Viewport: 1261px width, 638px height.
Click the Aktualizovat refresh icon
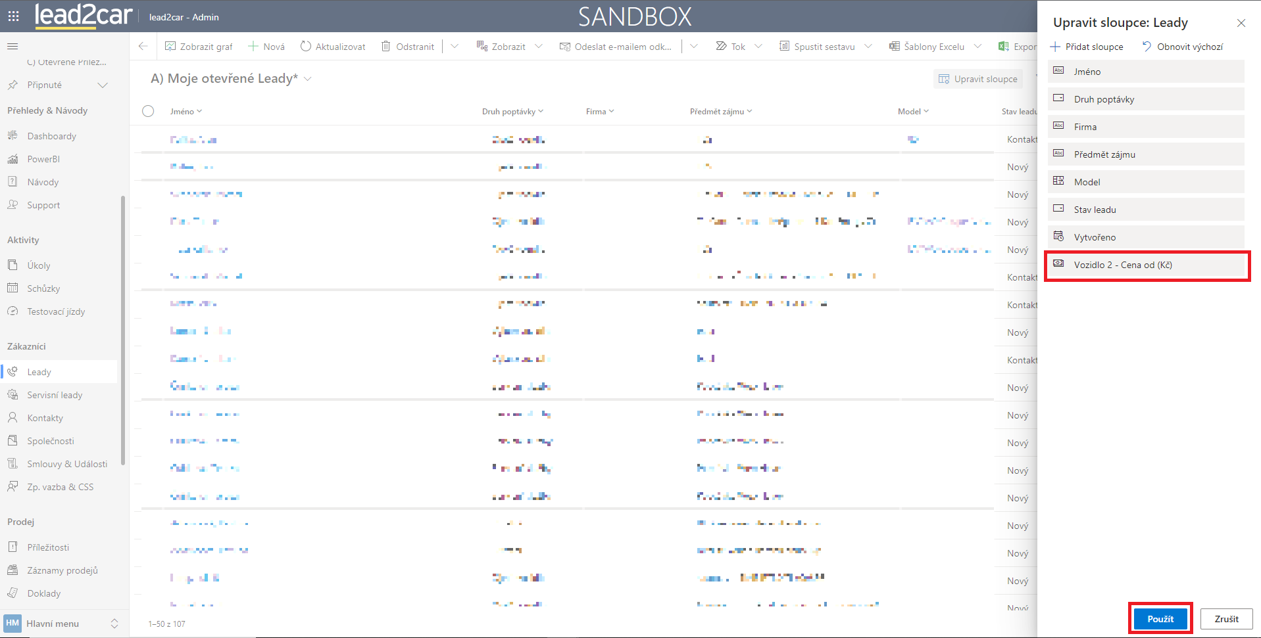pos(306,47)
